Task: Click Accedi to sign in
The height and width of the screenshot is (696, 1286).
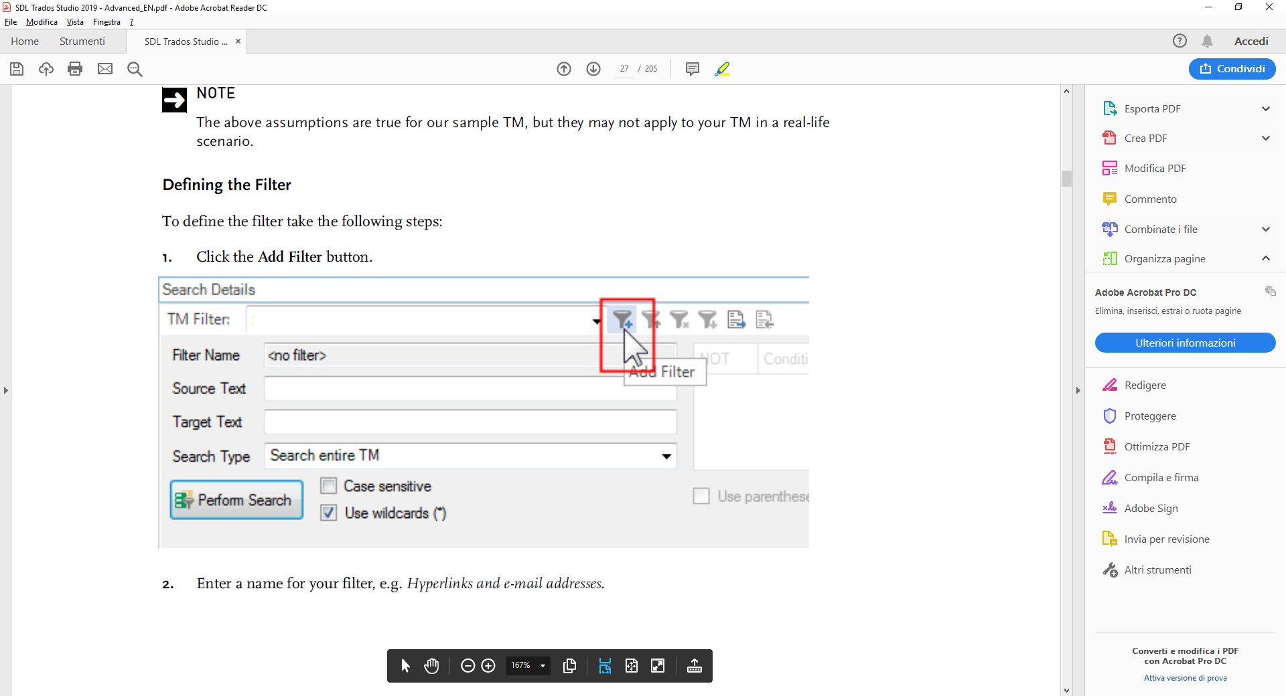Action: (x=1251, y=41)
